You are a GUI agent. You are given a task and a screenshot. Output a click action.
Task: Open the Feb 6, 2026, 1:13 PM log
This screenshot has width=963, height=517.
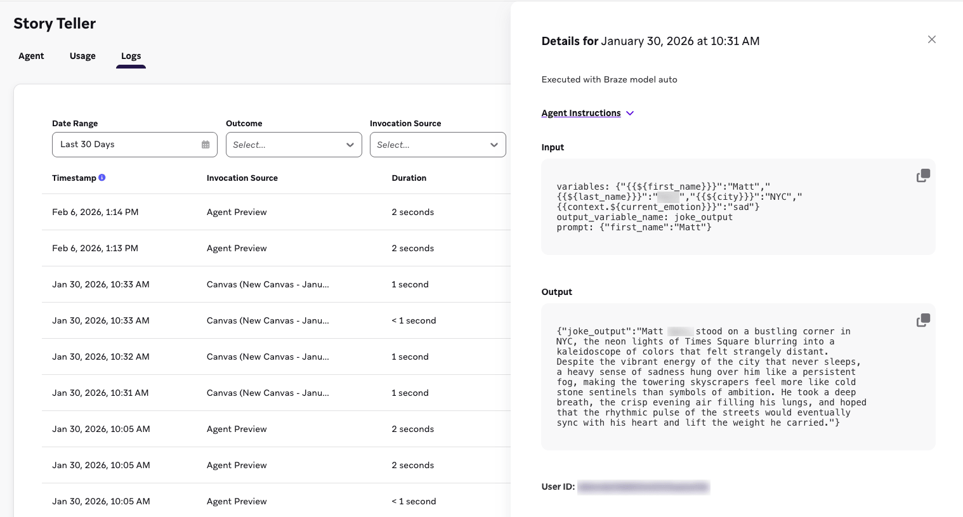pyautogui.click(x=95, y=248)
